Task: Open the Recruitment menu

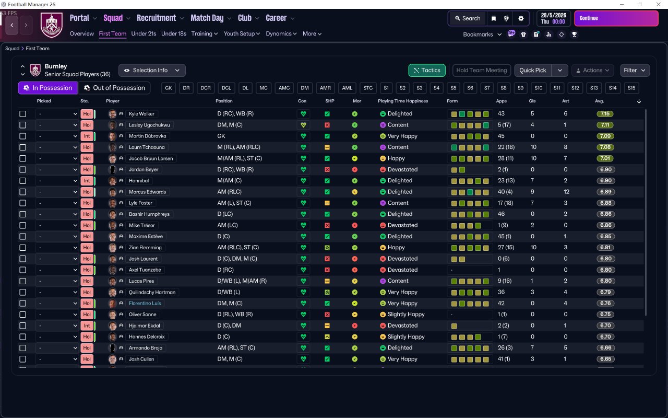Action: pos(160,18)
